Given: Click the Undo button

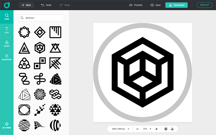Looking at the screenshot, I should click(x=46, y=5).
